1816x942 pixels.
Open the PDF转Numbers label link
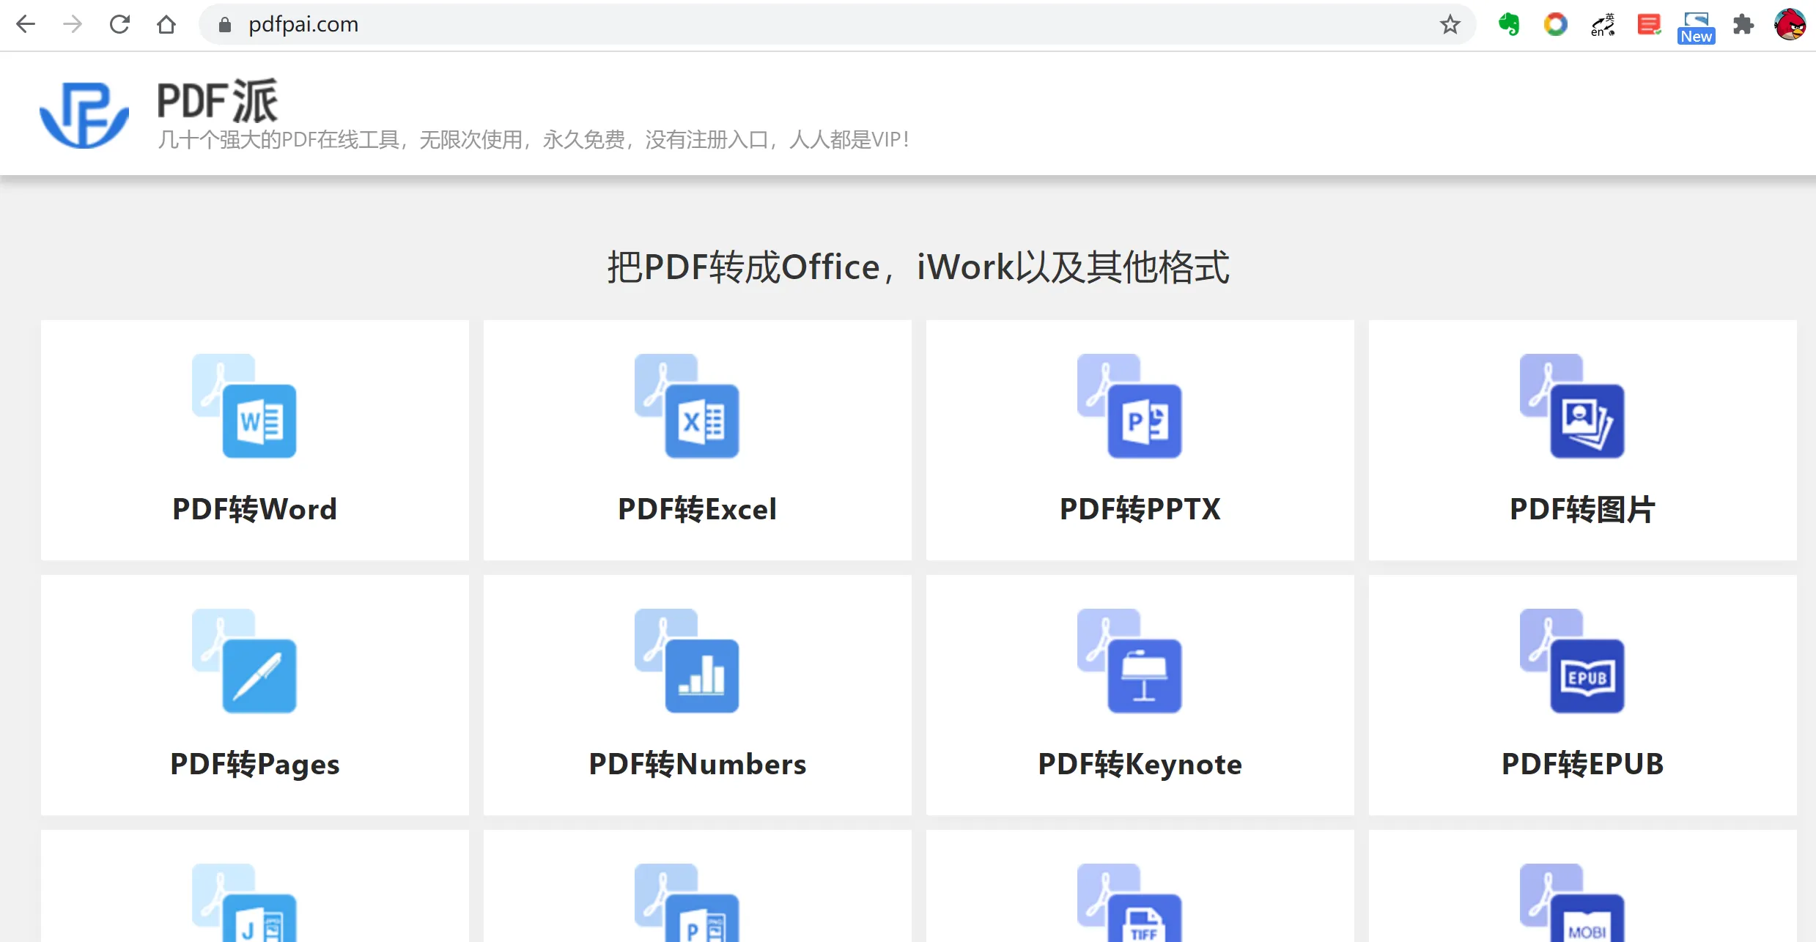697,764
